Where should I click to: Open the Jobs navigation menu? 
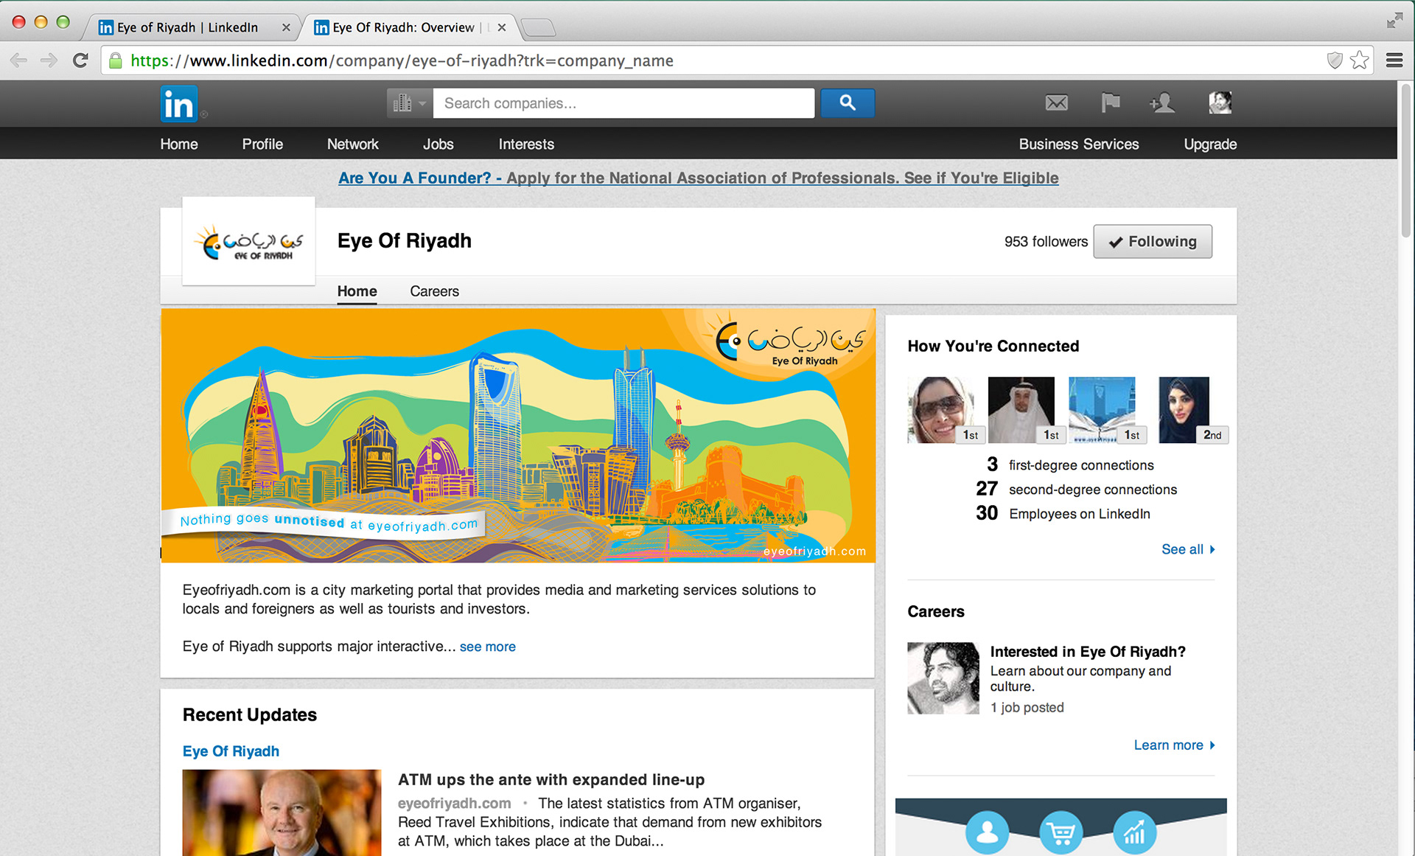[438, 145]
